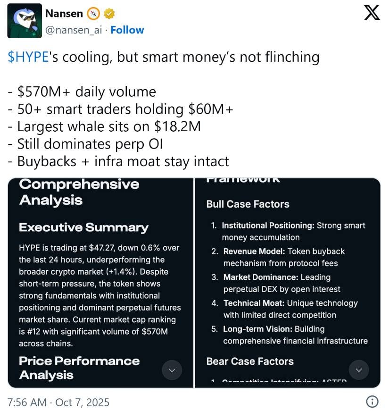
Task: Open the $HYPE cashtag link
Action: click(x=28, y=57)
